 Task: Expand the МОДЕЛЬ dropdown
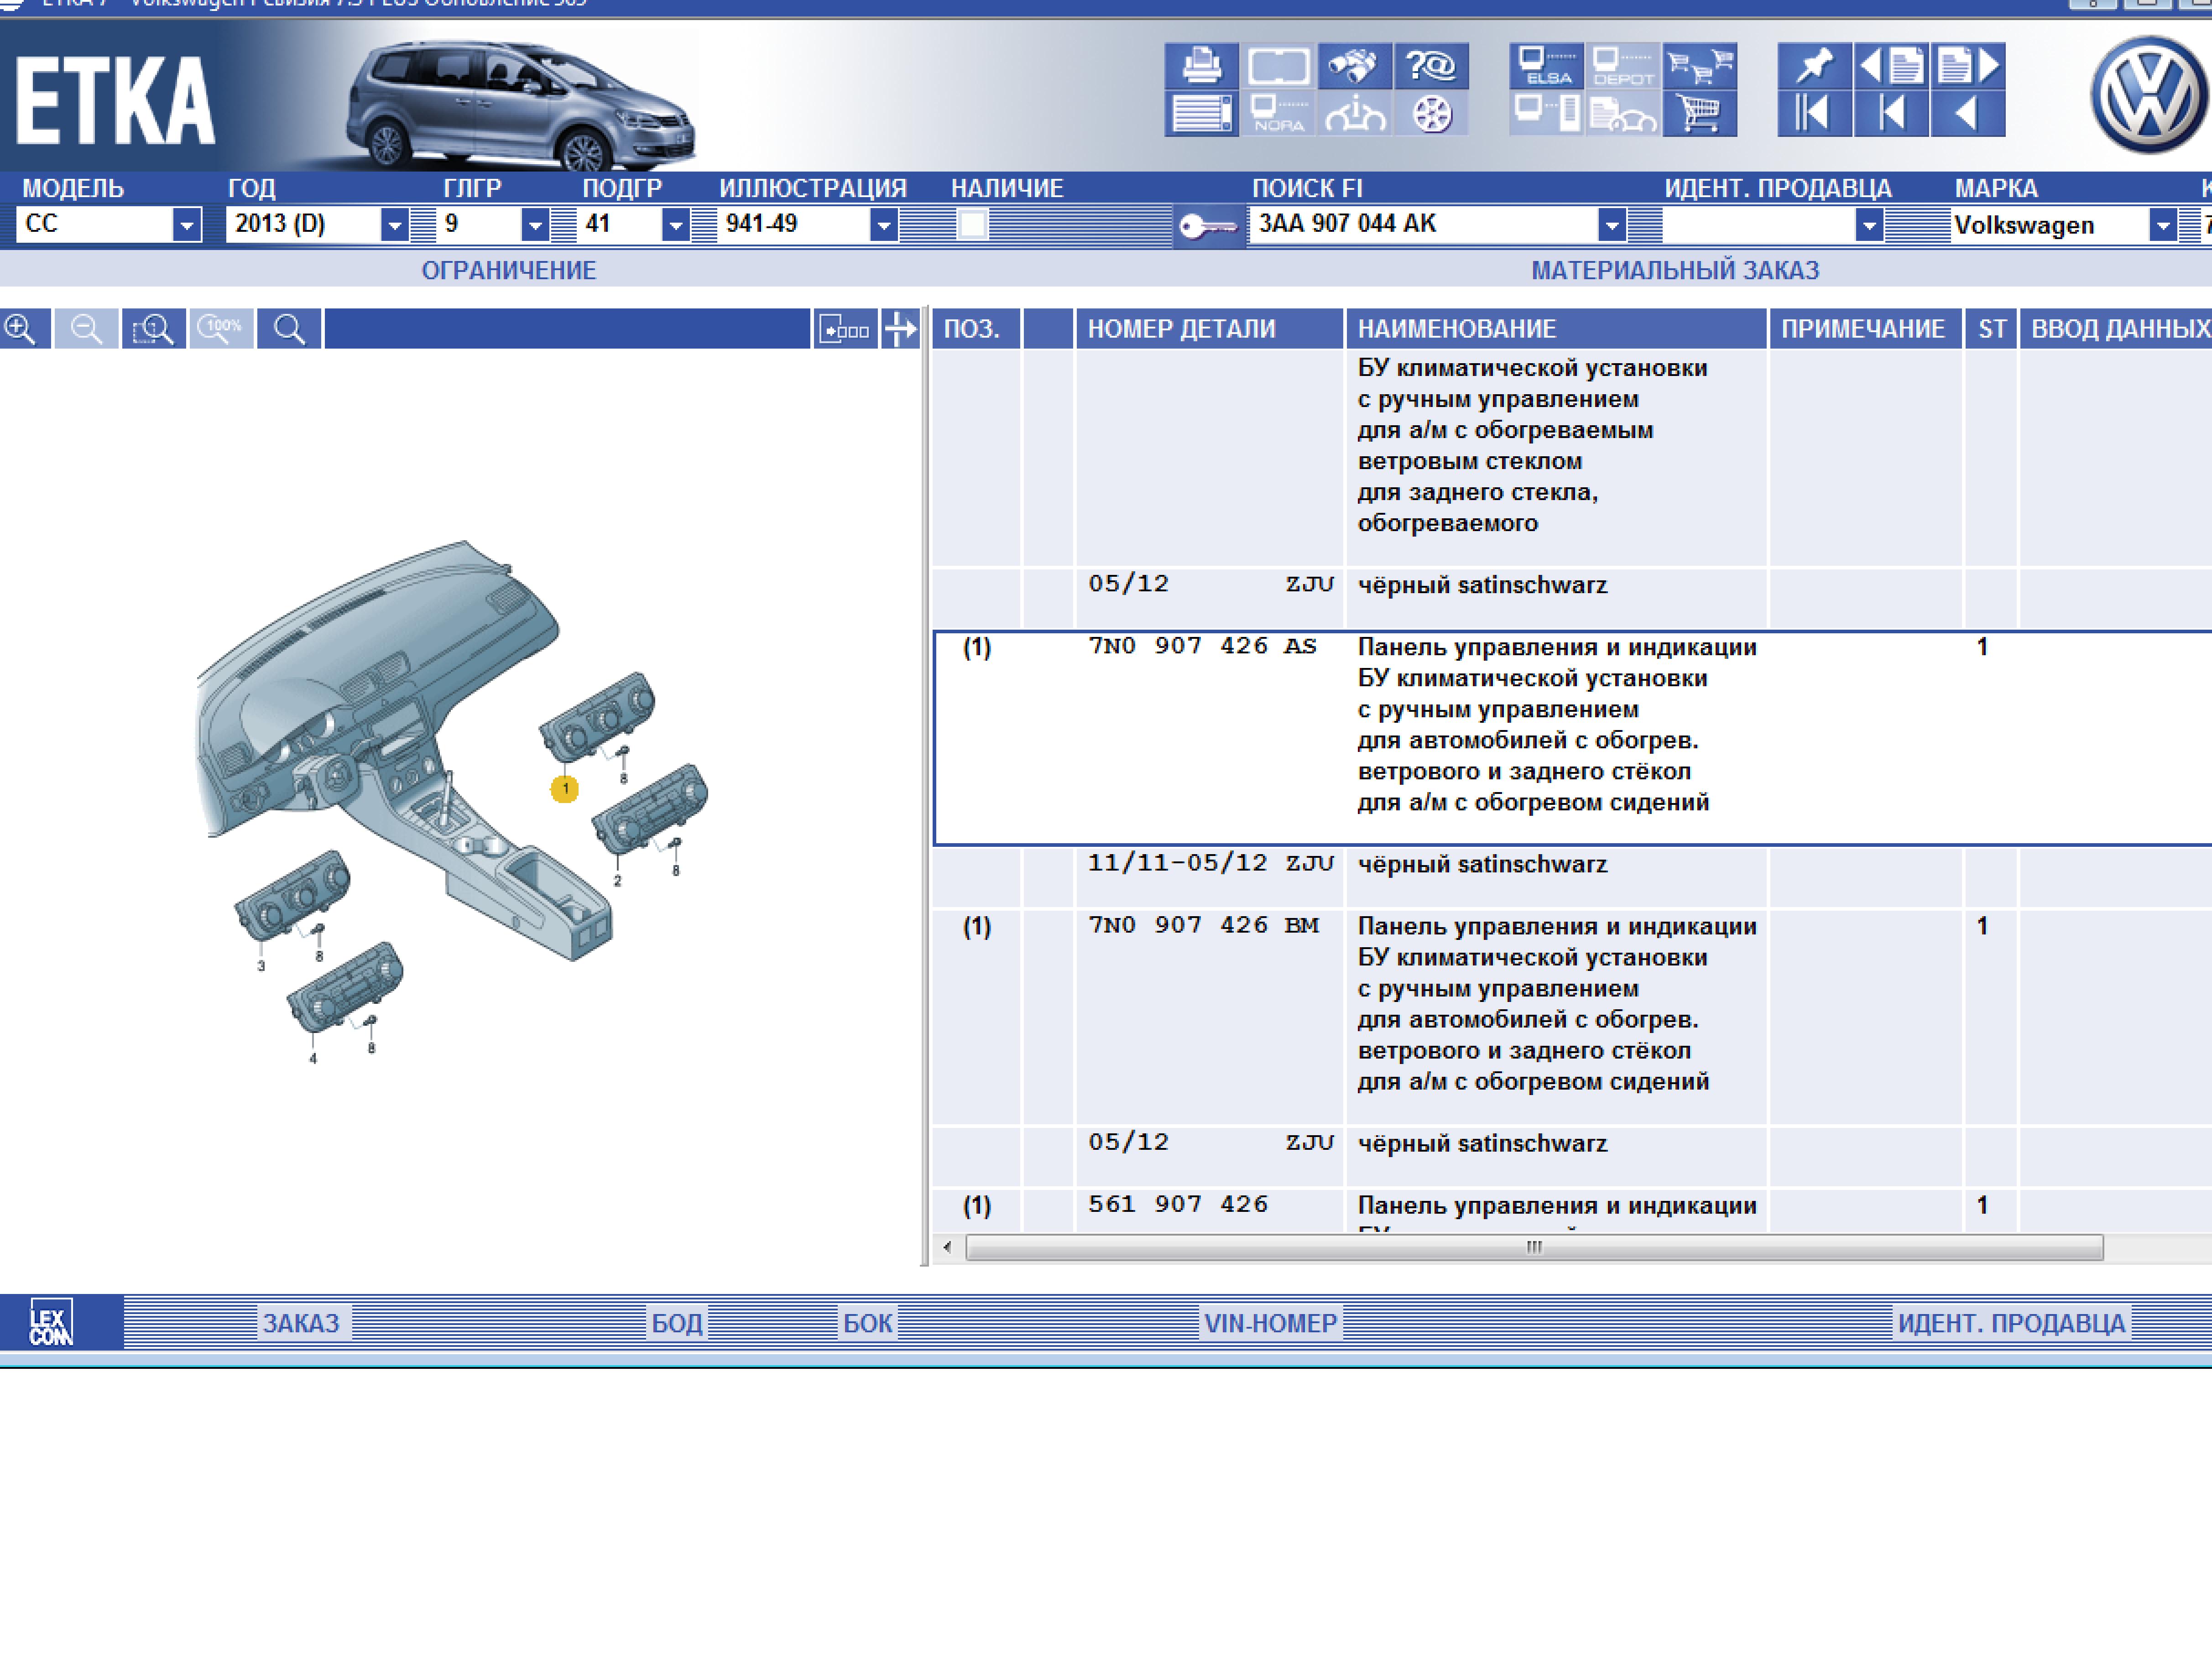187,225
